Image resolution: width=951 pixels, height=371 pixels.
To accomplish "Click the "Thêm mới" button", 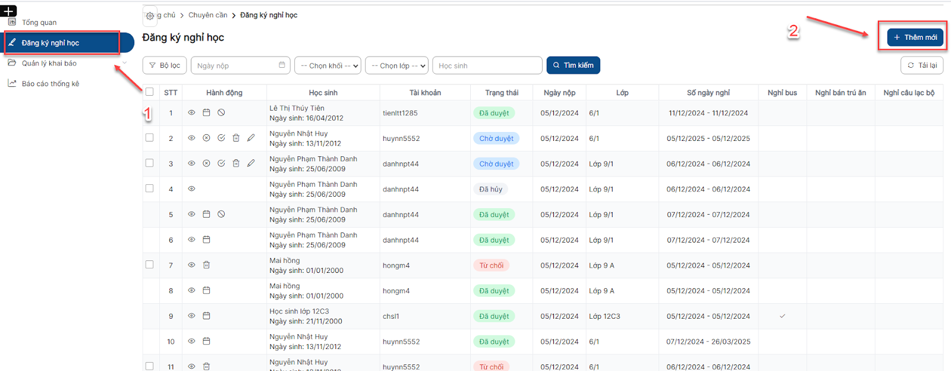I will (915, 37).
